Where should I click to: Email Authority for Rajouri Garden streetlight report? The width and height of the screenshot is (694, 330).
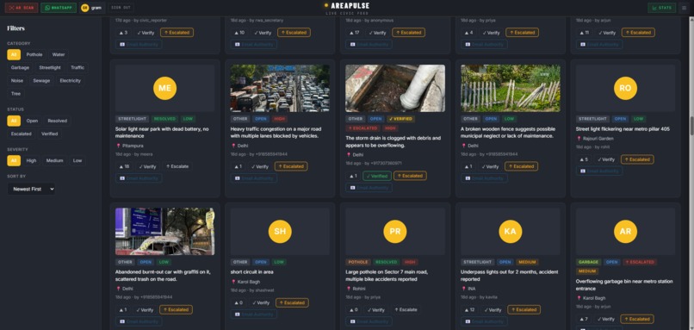(599, 171)
